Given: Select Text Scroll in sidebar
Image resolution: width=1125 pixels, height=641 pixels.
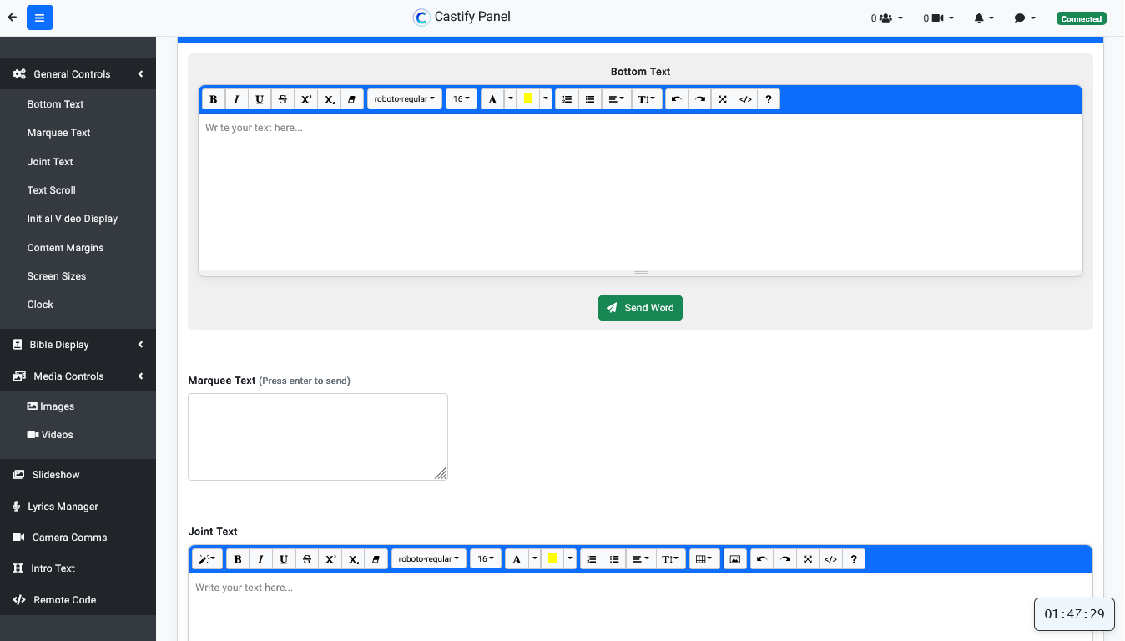Looking at the screenshot, I should [51, 190].
